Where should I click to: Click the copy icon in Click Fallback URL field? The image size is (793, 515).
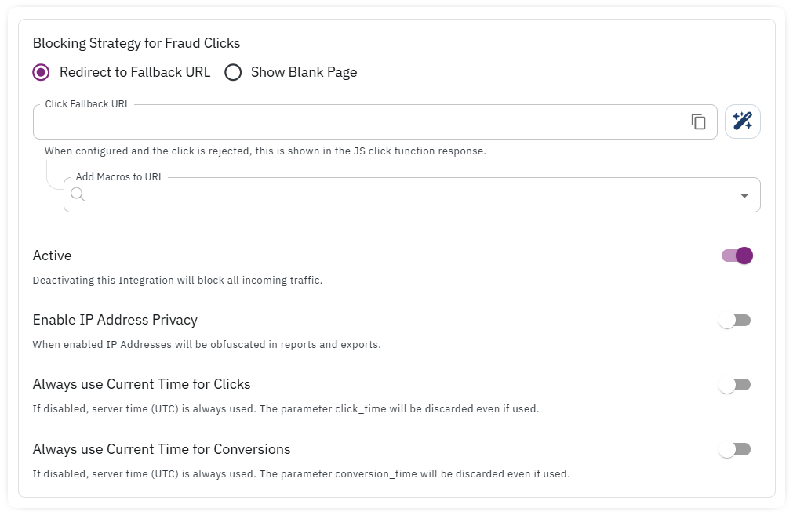(x=698, y=121)
